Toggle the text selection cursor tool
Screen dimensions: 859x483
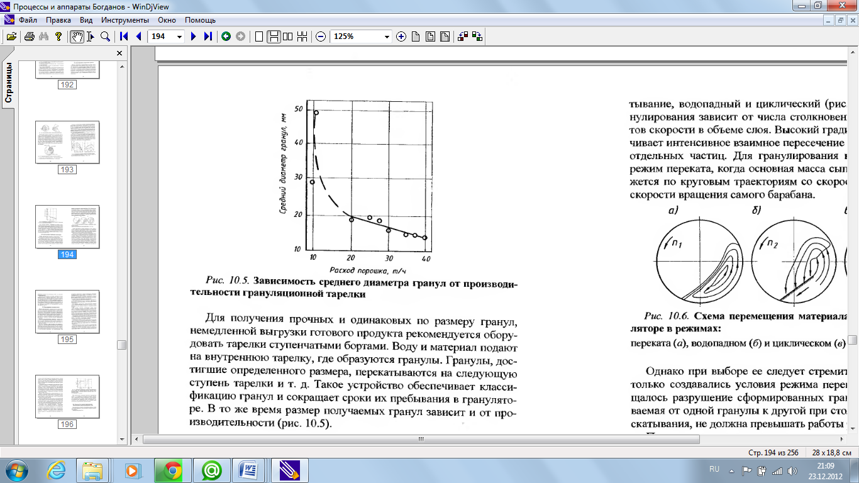click(91, 36)
